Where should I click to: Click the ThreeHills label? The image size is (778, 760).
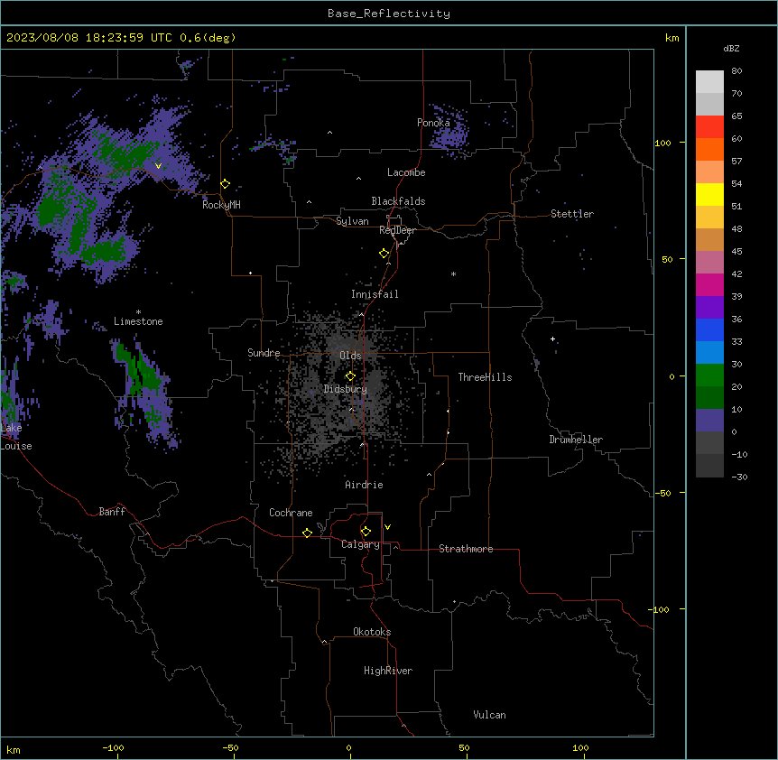click(x=485, y=377)
